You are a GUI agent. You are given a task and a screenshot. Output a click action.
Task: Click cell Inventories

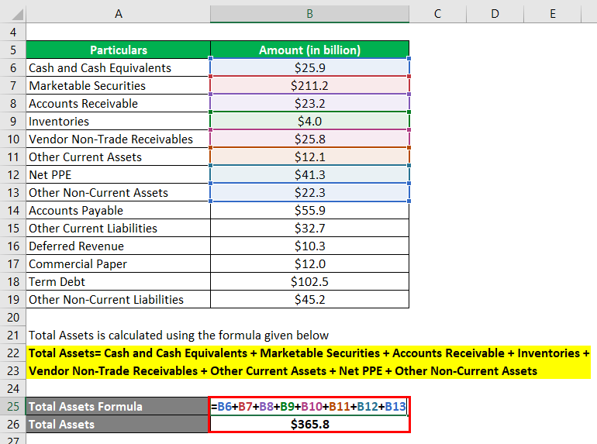[118, 121]
